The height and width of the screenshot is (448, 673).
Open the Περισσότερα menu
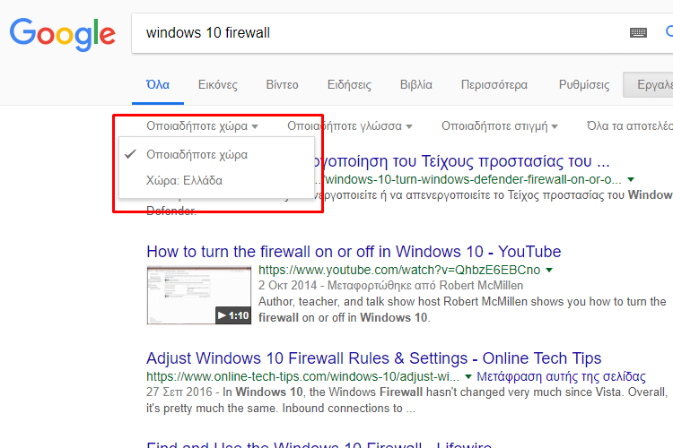point(494,85)
